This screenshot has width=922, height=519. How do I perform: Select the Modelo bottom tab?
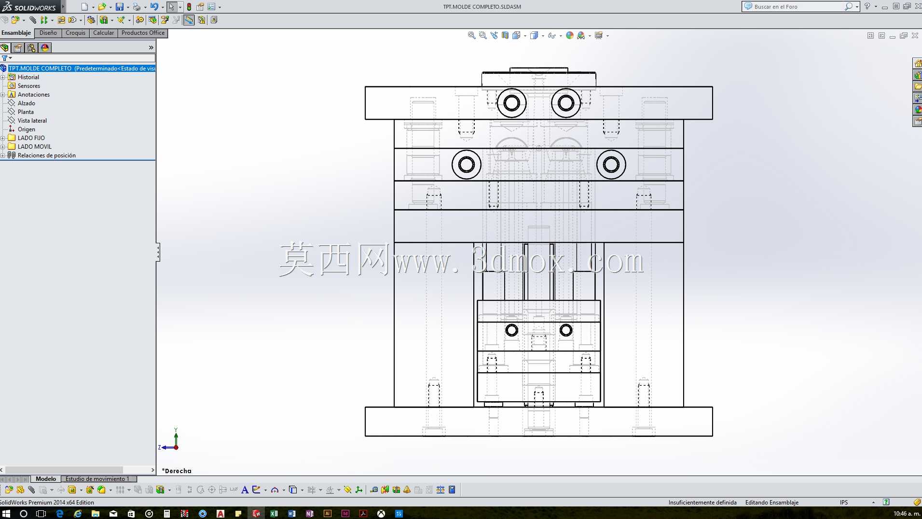coord(46,479)
